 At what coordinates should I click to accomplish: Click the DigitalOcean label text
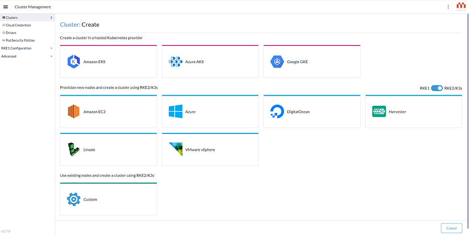point(298,112)
